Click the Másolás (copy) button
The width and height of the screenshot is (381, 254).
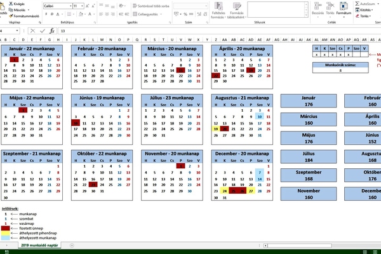[17, 10]
